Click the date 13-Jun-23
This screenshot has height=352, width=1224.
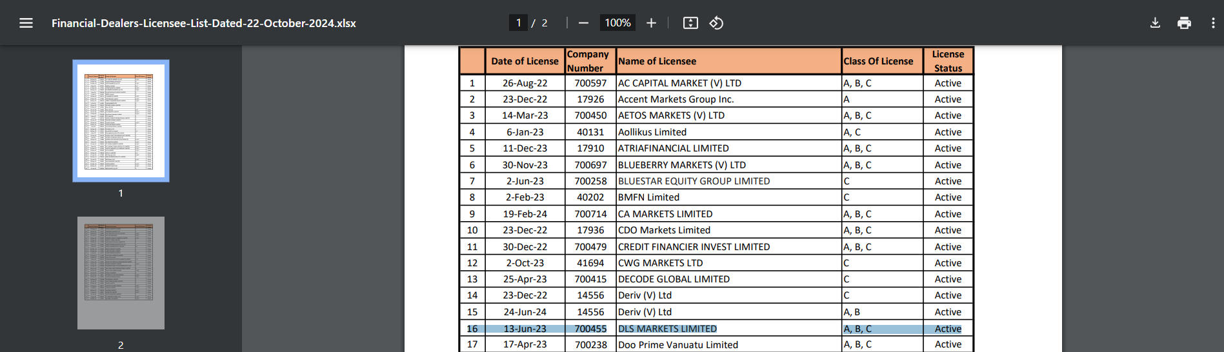pyautogui.click(x=525, y=329)
